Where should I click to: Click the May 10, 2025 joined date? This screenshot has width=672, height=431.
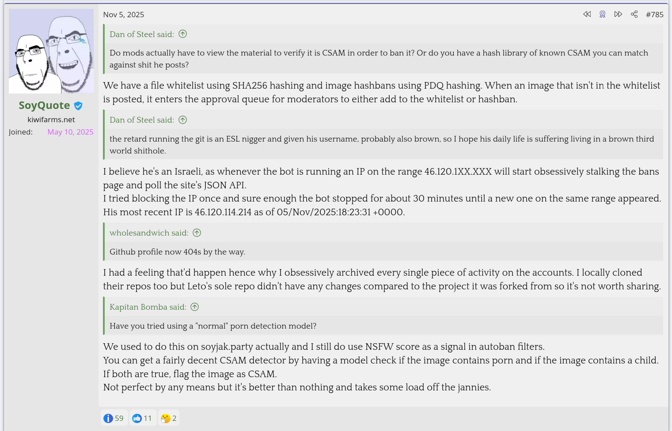[70, 132]
